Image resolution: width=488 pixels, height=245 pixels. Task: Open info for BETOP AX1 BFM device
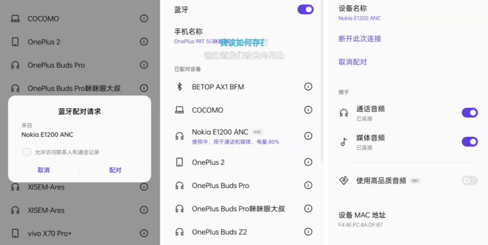click(x=308, y=87)
